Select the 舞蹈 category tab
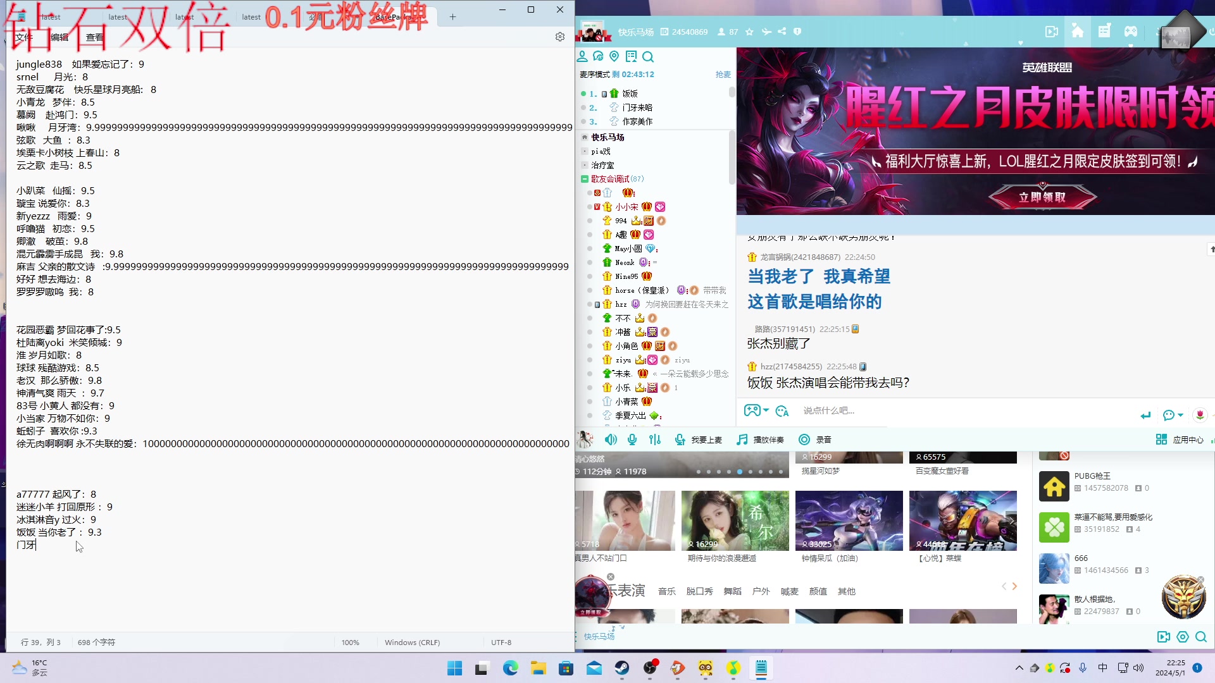 click(x=732, y=591)
